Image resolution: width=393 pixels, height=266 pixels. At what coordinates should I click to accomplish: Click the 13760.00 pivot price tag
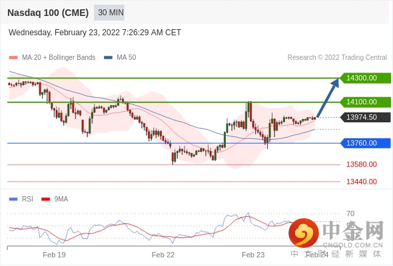[x=365, y=143]
